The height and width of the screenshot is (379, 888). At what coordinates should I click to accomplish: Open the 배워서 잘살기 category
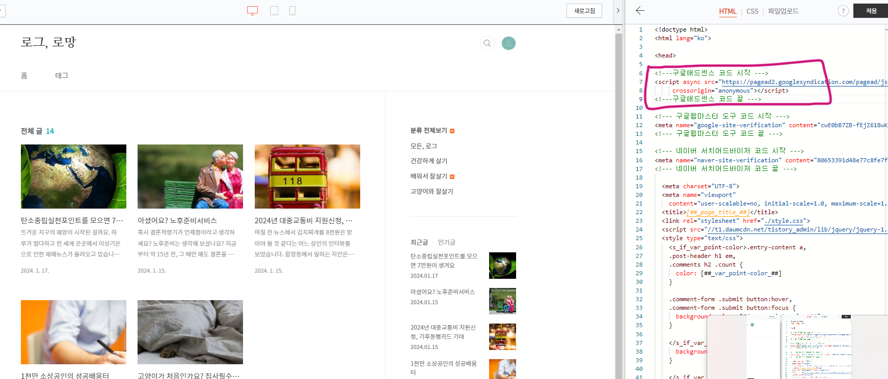429,176
